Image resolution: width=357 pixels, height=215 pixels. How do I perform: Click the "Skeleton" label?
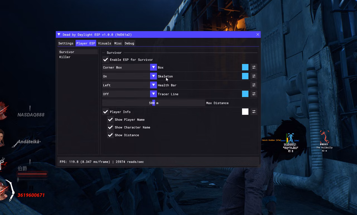click(165, 76)
